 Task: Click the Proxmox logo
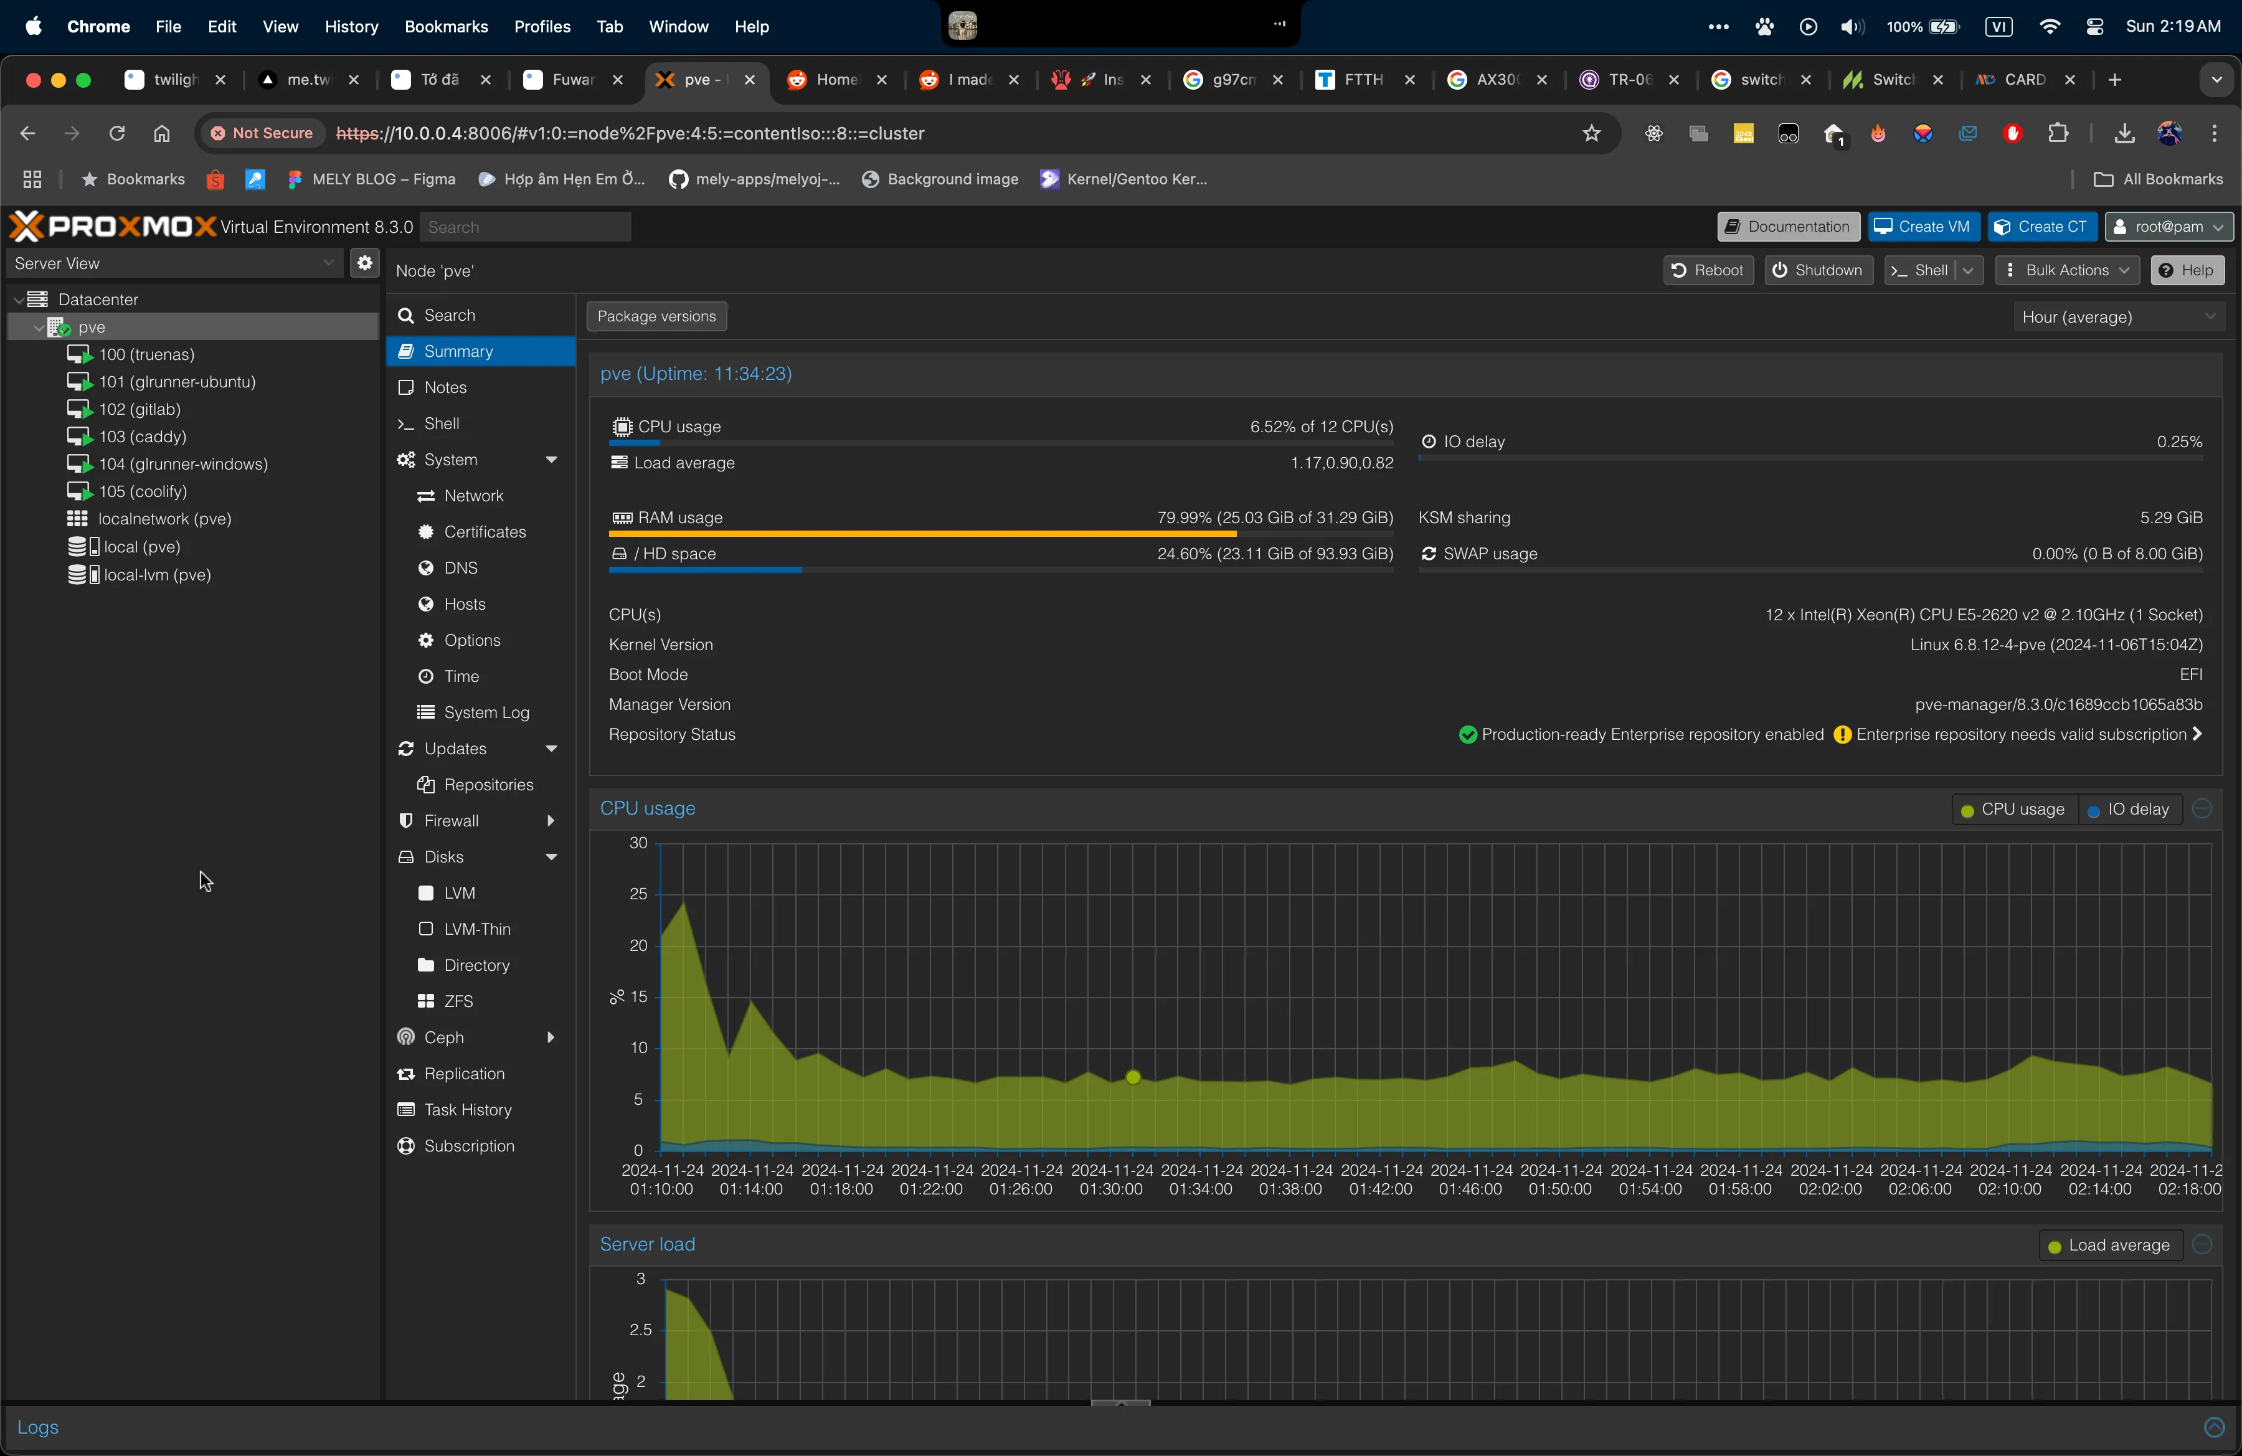(x=113, y=226)
